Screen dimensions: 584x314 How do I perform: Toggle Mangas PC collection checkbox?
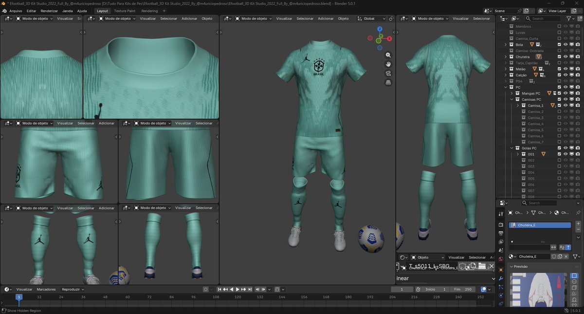(x=559, y=93)
